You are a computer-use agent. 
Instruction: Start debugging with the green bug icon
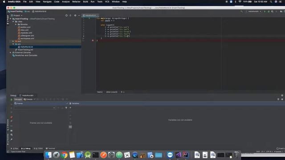click(x=269, y=12)
